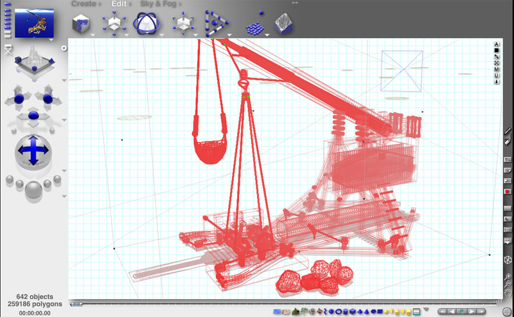Click the Zoom In magnifier
The width and height of the screenshot is (514, 317).
point(508,276)
